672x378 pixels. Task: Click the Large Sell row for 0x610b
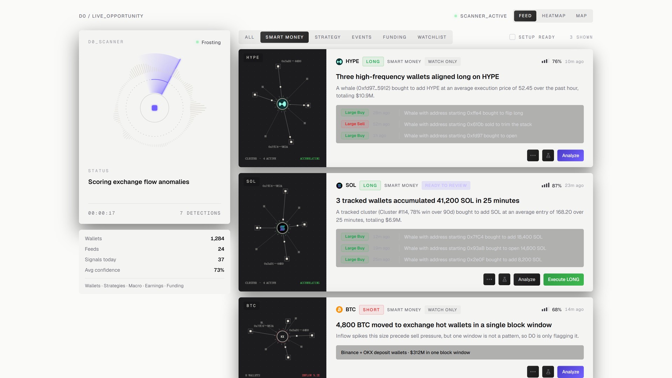[460, 124]
